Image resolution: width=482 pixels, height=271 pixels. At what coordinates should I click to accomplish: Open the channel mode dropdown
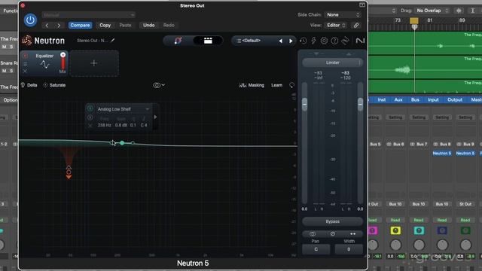[x=159, y=85]
